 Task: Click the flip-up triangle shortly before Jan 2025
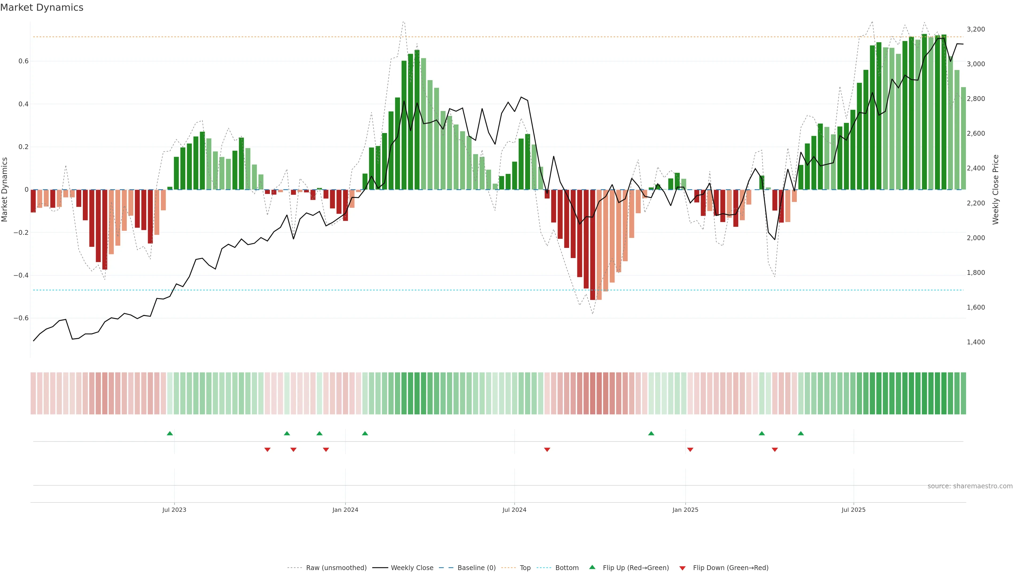(x=651, y=433)
